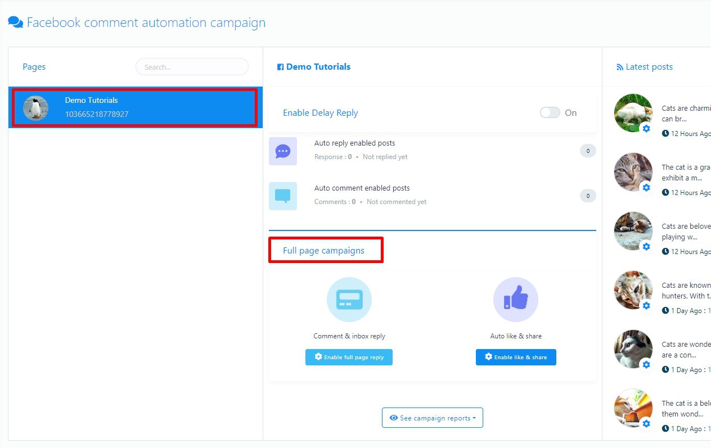This screenshot has width=711, height=448.
Task: Expand the See campaign reports dropdown
Action: tap(432, 418)
